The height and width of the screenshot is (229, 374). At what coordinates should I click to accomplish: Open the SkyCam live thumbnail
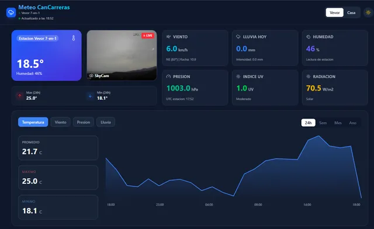point(122,55)
